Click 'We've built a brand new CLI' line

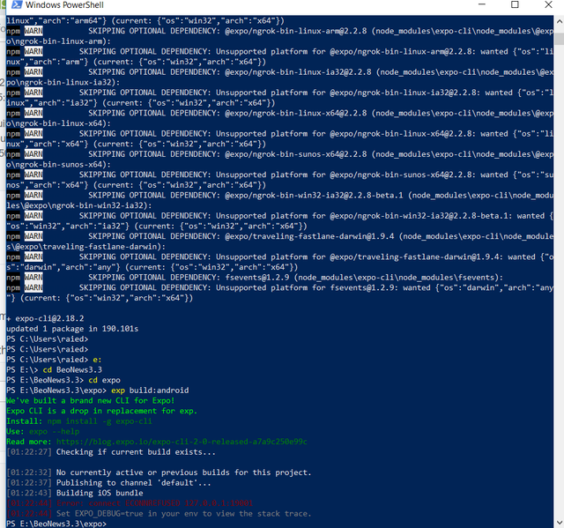tap(90, 401)
